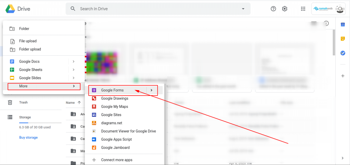This screenshot has height=165, width=350.
Task: Click the Trash bin icon
Action: [10, 102]
